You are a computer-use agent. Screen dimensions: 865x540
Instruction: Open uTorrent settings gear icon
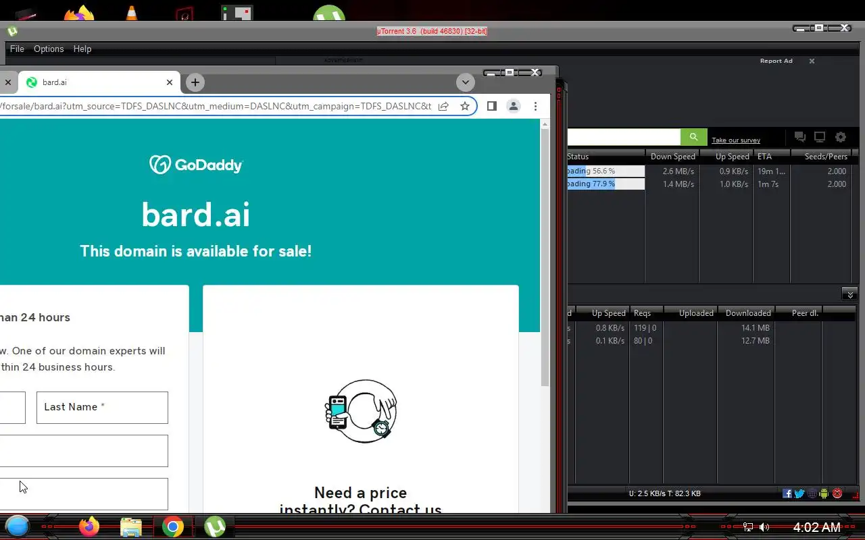(841, 137)
